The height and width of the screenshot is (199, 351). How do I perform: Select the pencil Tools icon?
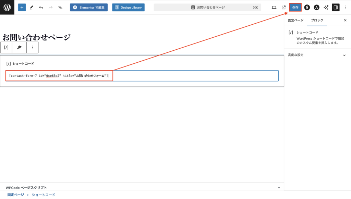[x=32, y=7]
